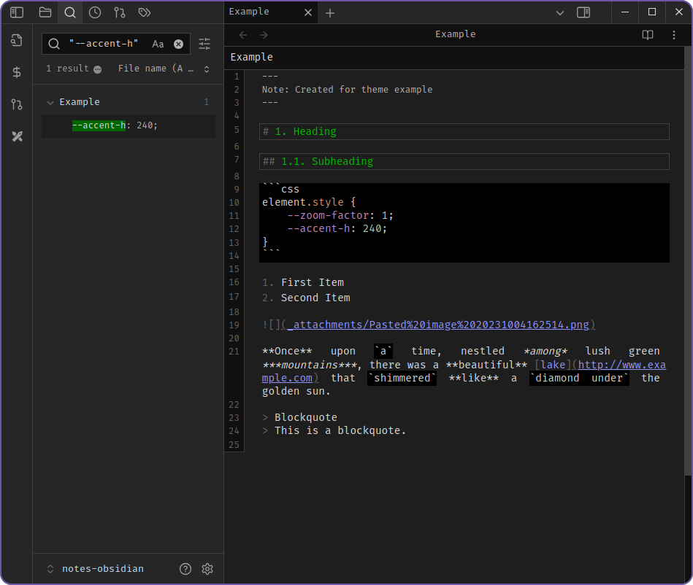
Task: Click the 'element.style {' code line
Action: point(309,202)
